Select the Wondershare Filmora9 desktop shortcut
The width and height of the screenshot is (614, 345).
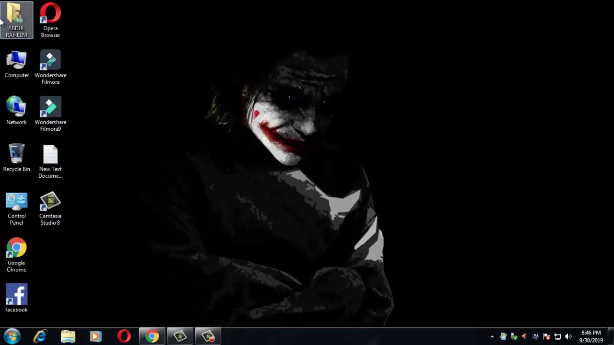[x=50, y=114]
